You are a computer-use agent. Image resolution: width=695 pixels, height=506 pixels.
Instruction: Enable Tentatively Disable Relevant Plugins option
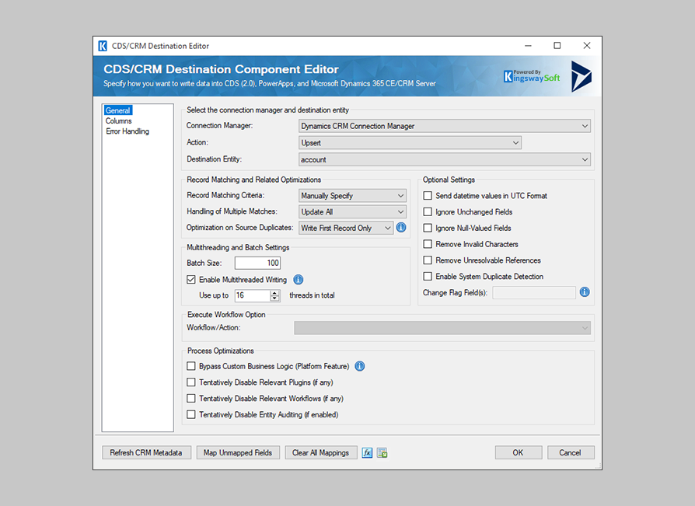click(x=190, y=382)
